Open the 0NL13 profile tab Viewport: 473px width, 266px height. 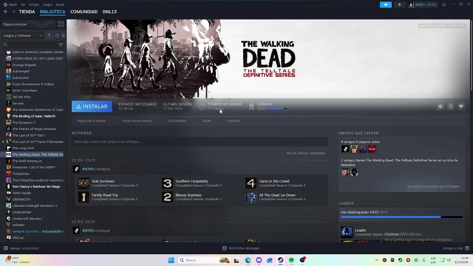pos(109,12)
